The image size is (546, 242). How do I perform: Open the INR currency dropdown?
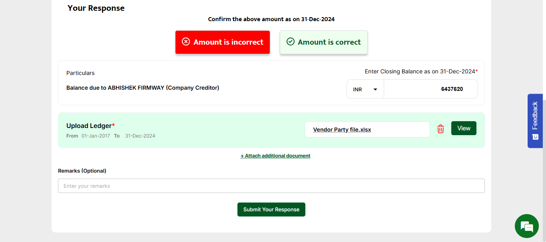pos(365,89)
